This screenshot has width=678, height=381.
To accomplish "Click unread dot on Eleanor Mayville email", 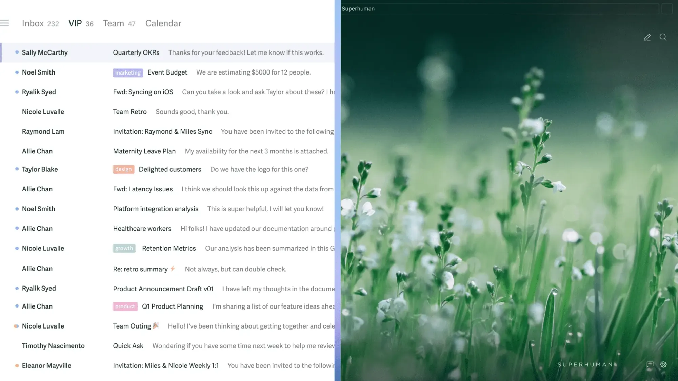I will coord(17,366).
